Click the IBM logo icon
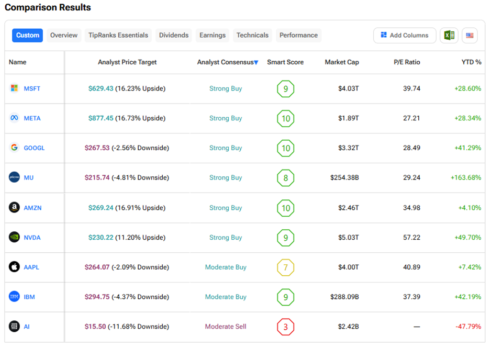This screenshot has height=348, width=492. tap(15, 297)
